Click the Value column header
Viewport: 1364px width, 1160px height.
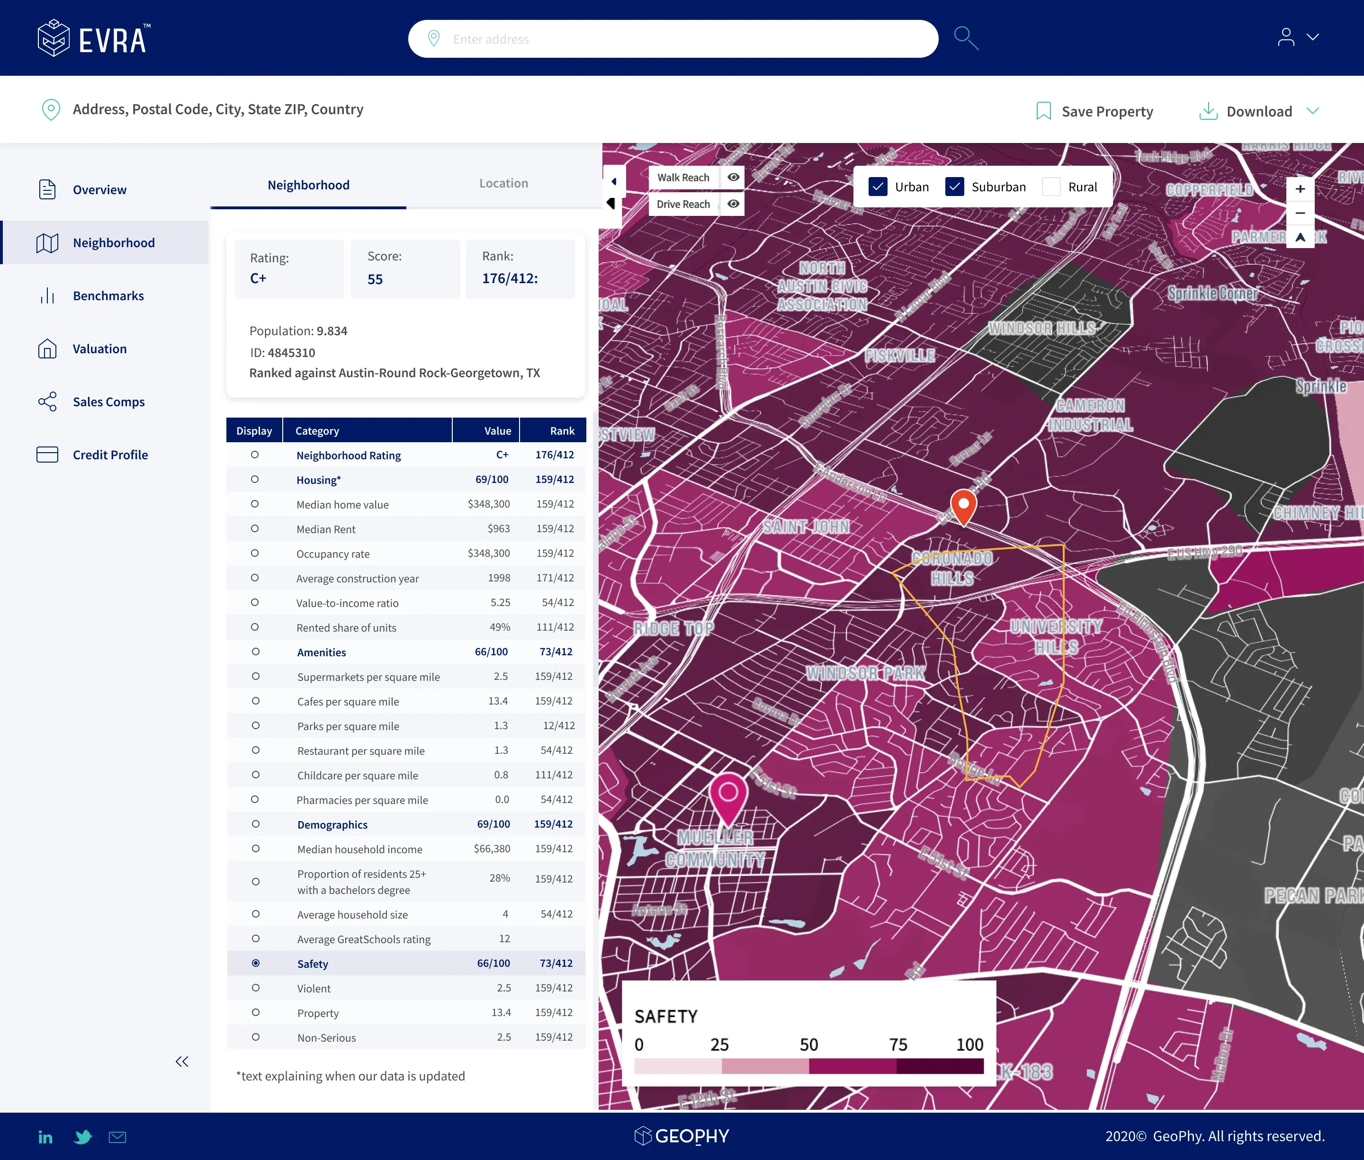tap(486, 431)
